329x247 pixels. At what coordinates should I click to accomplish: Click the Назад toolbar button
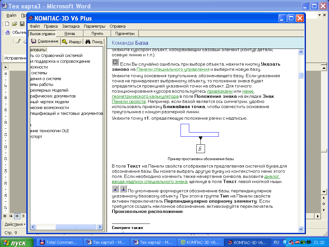(x=70, y=33)
